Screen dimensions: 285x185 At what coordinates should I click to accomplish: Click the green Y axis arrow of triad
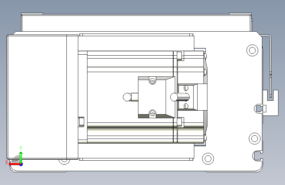click(x=21, y=157)
